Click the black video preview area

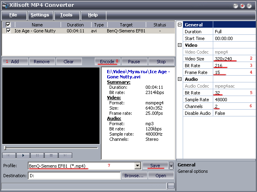[51, 106]
